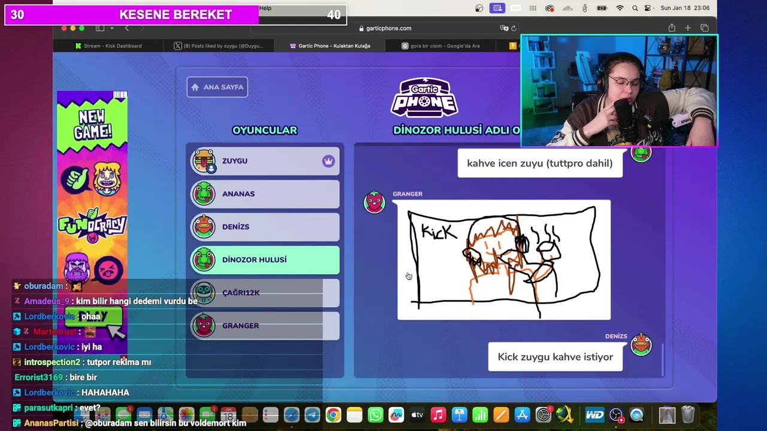Image resolution: width=767 pixels, height=431 pixels.
Task: Click the streamer webcam overlay
Action: pyautogui.click(x=619, y=90)
